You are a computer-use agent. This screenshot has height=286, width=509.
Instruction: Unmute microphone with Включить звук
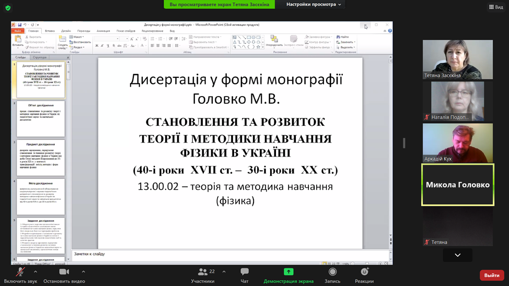(20, 272)
